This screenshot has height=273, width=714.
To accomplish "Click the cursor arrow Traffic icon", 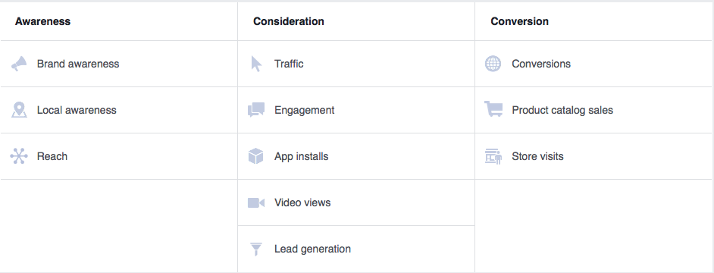I will coord(256,64).
